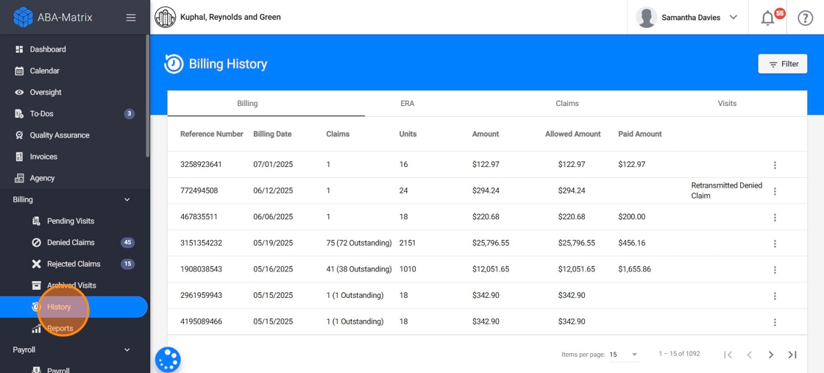
Task: Open Quality Assurance page
Action: [59, 135]
